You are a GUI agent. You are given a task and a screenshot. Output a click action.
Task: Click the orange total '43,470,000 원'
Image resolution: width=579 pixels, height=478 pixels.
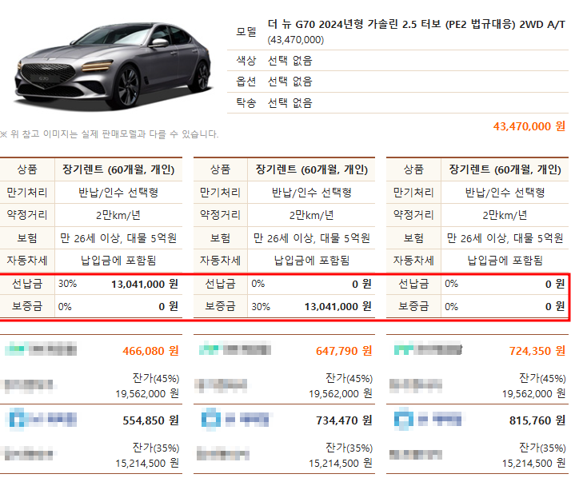[529, 126]
